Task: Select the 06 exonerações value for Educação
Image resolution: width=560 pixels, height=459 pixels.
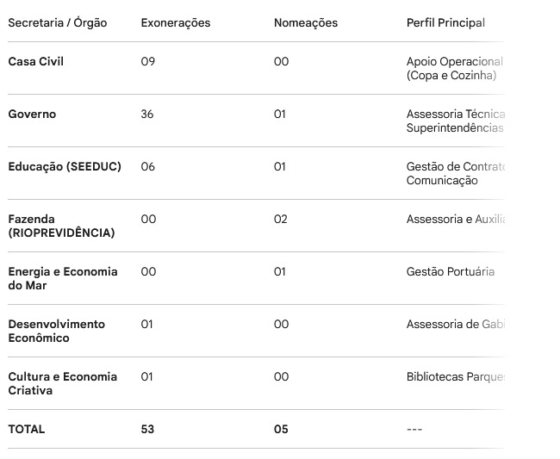Action: 148,167
